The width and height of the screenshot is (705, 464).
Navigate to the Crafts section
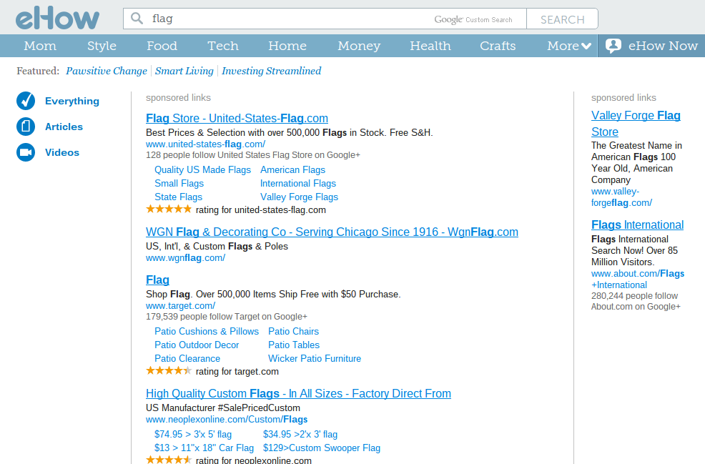(x=497, y=45)
